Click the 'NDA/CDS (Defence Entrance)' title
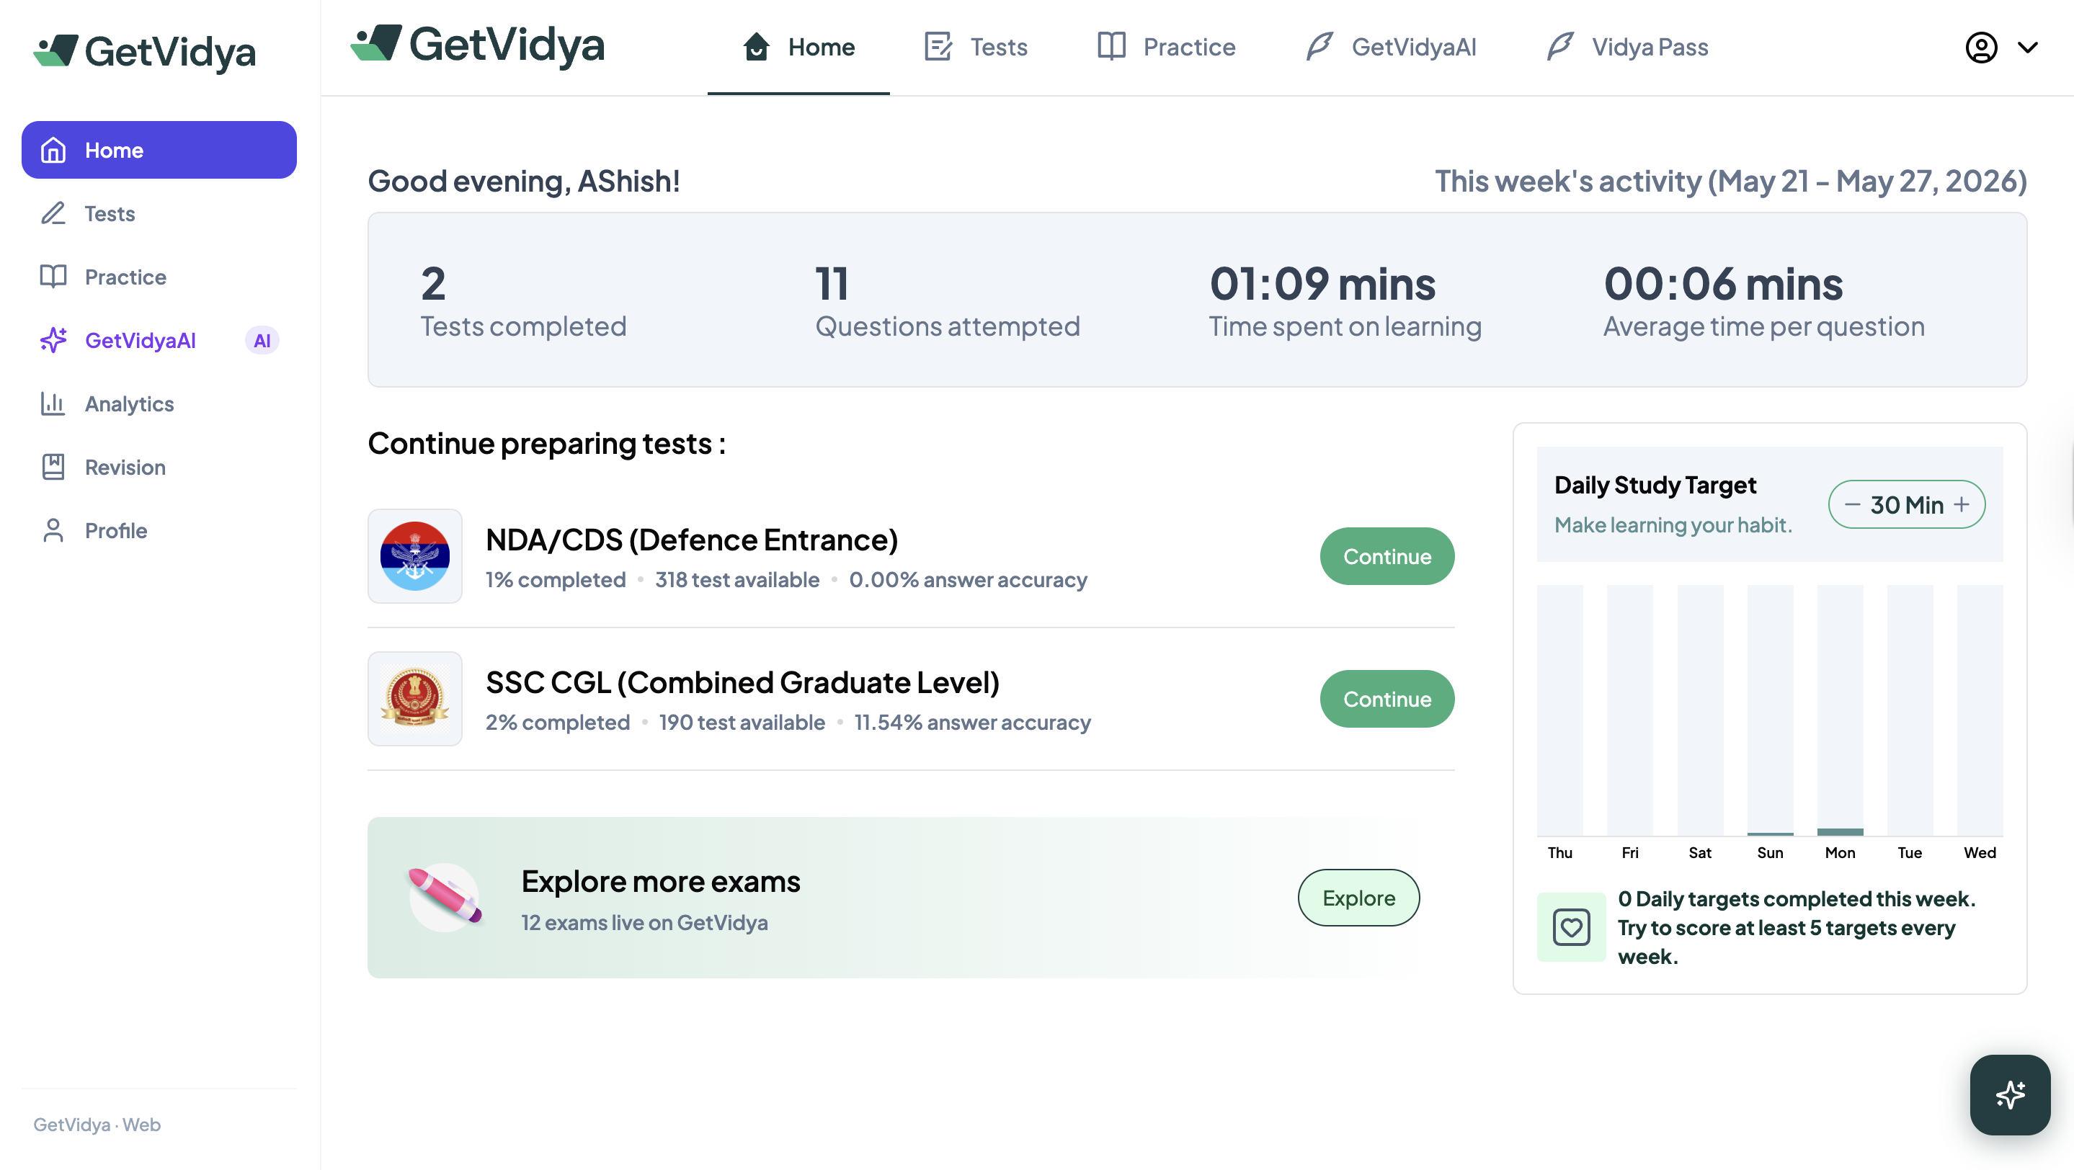This screenshot has width=2074, height=1170. (692, 539)
